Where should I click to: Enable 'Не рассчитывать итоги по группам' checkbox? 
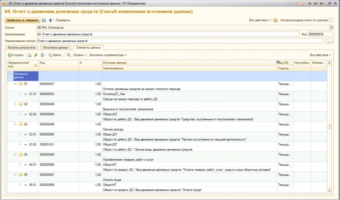[x=331, y=20]
